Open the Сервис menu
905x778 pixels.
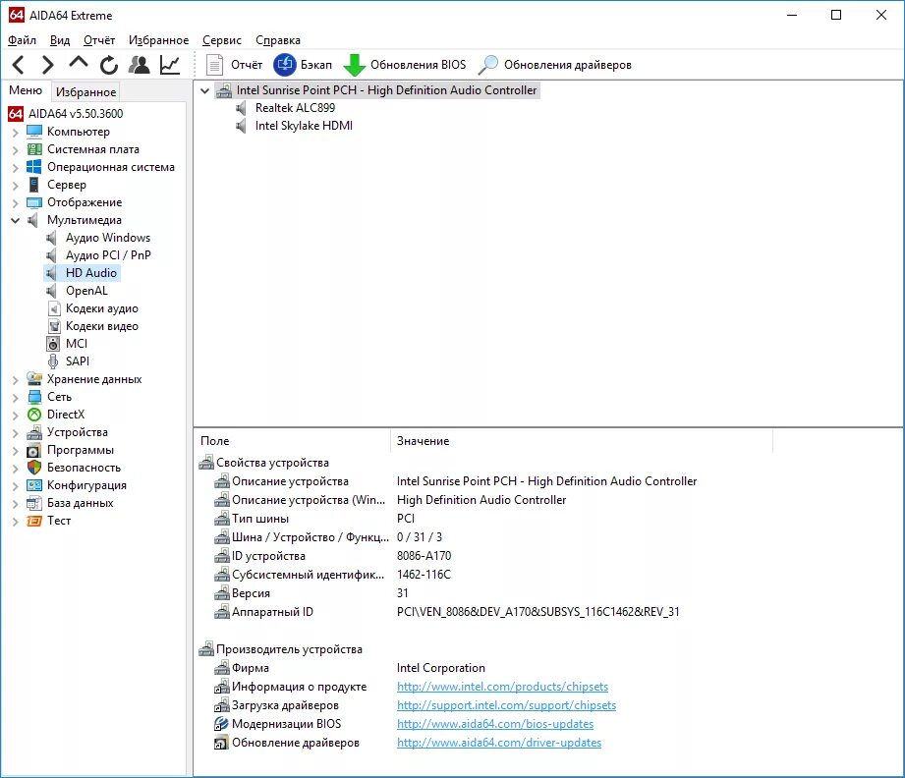[x=222, y=40]
